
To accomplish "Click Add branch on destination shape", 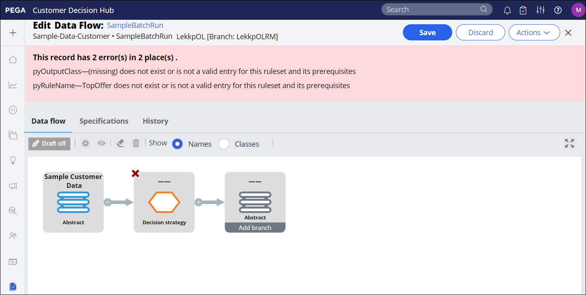I will (x=255, y=228).
